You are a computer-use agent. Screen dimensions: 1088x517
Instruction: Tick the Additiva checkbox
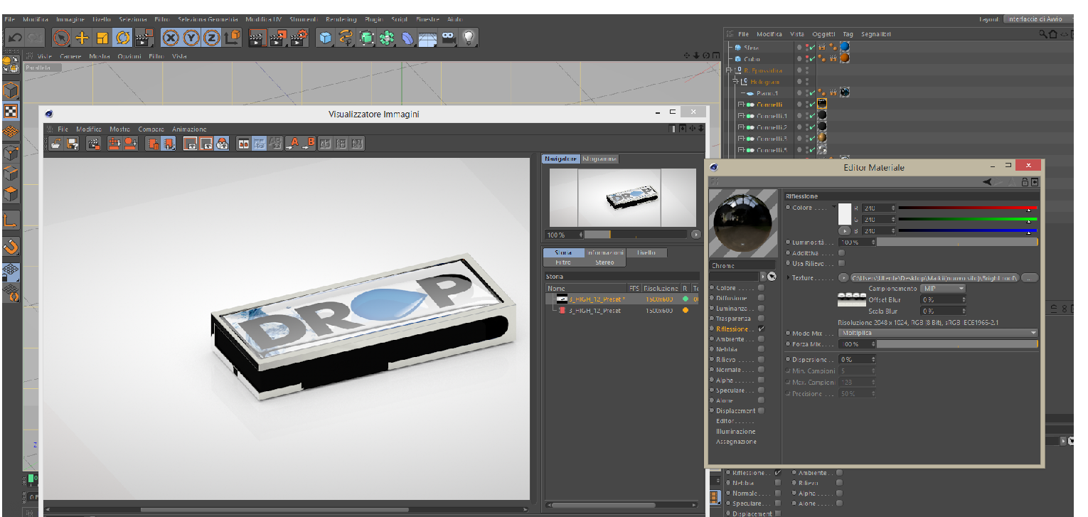pos(842,252)
